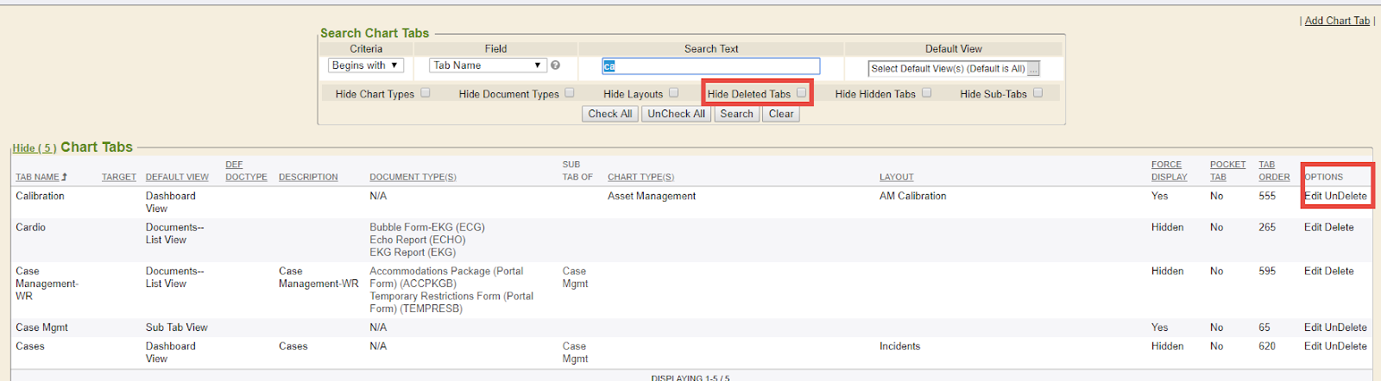
Task: Click the UnCheck All button
Action: 676,114
